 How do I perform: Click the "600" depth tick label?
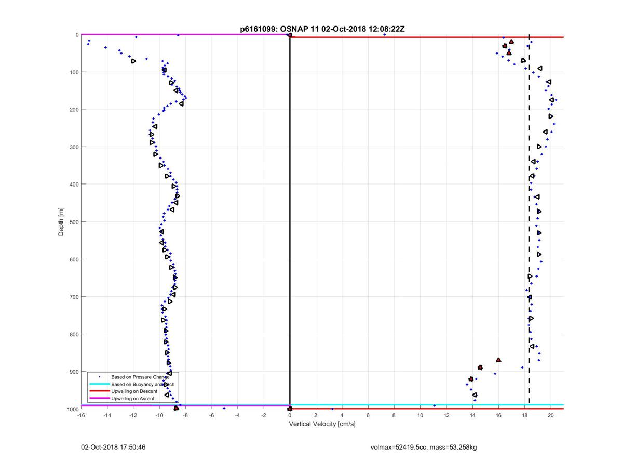pyautogui.click(x=74, y=259)
